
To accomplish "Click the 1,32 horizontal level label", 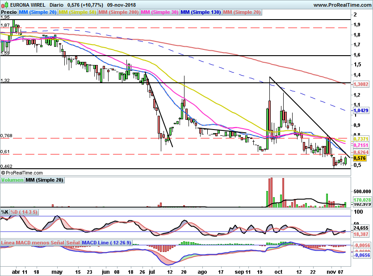I will click(x=5, y=81).
